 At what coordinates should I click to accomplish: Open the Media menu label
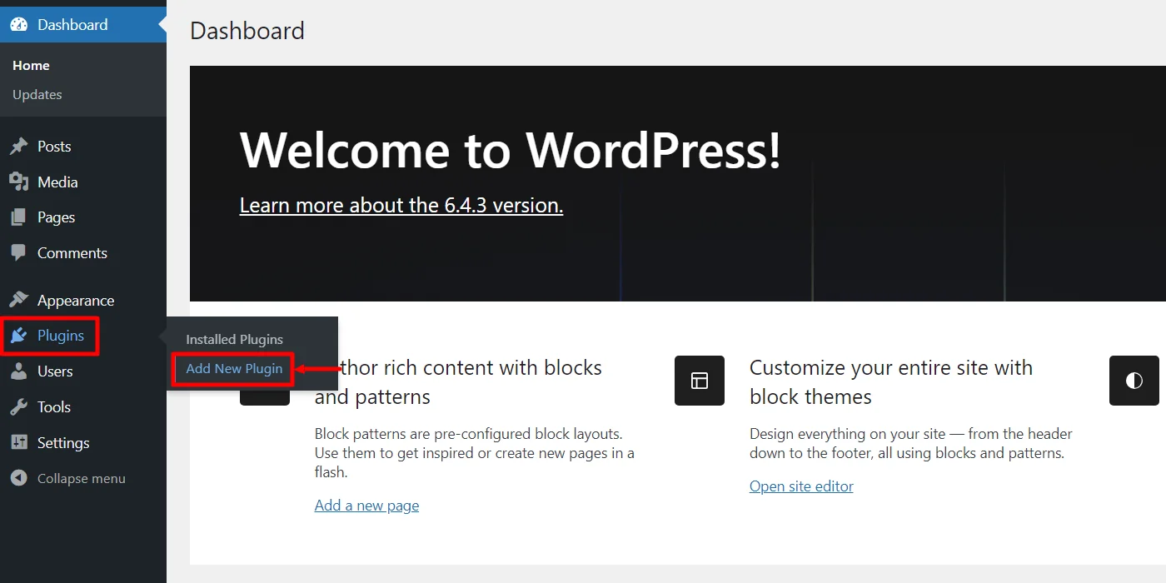tap(57, 182)
